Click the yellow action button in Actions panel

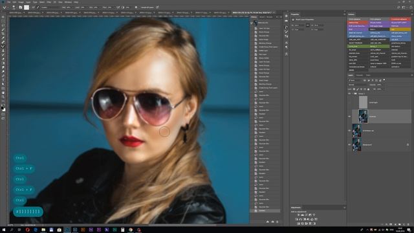click(400, 29)
